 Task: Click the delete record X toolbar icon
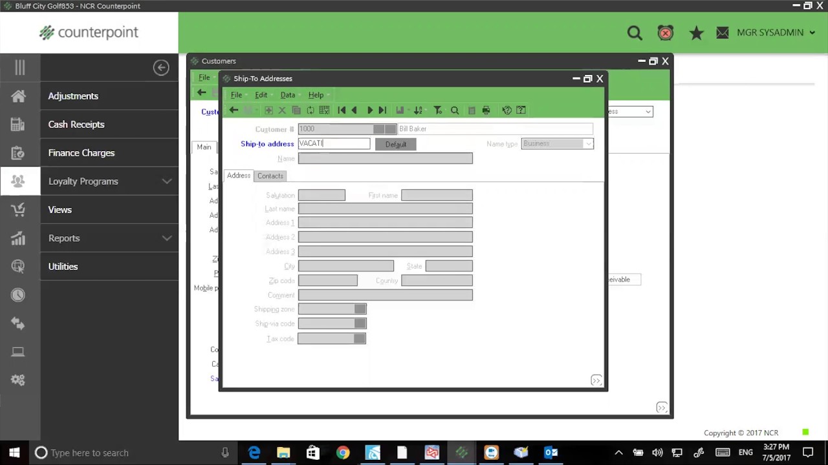[x=282, y=110]
